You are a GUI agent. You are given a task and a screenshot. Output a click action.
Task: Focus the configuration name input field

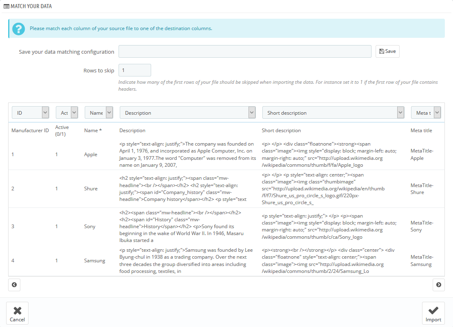(245, 51)
